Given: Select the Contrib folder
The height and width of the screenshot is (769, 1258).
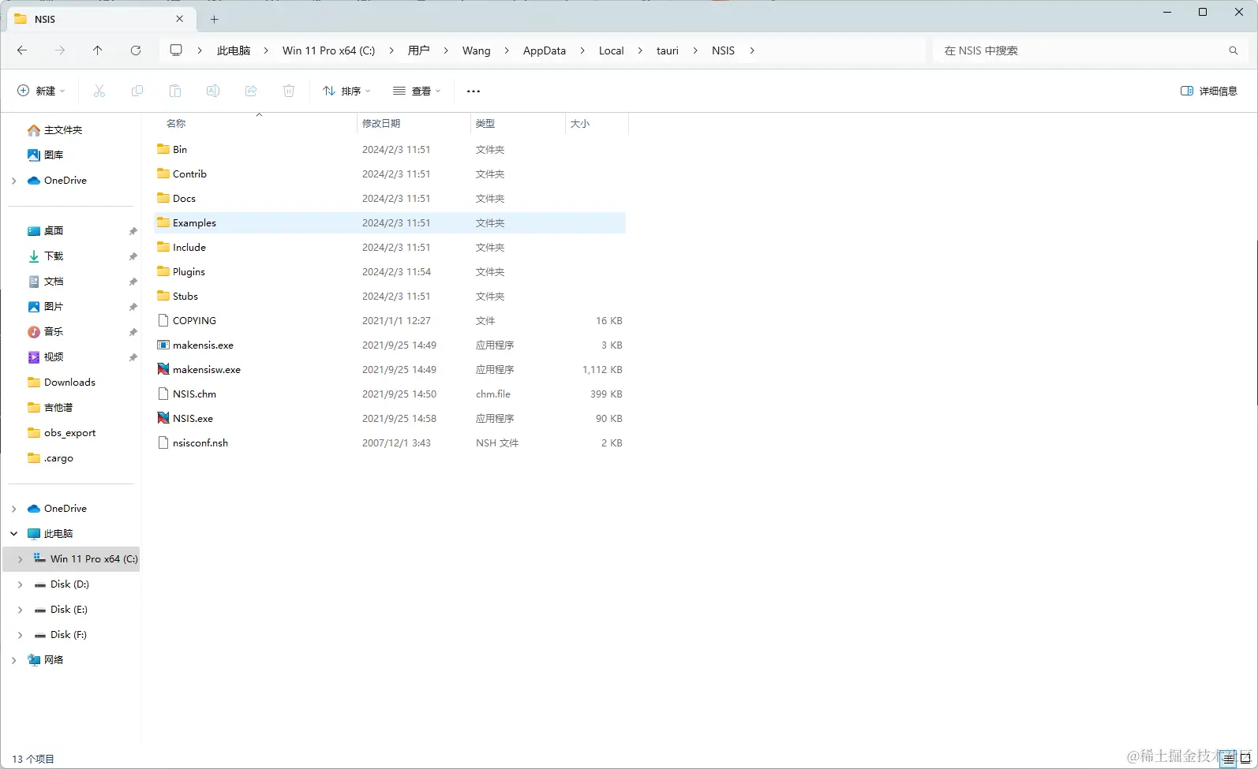Looking at the screenshot, I should 189,174.
